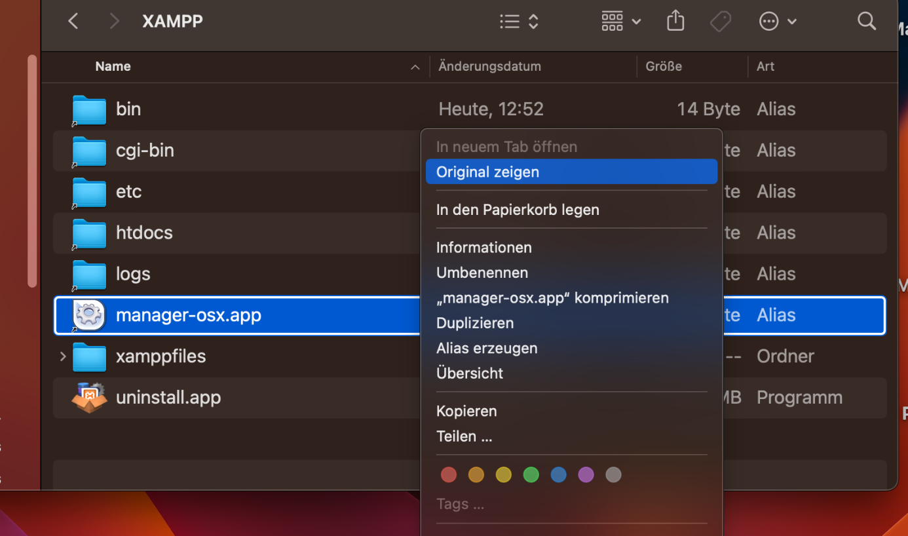
Task: Select the file name manager-osx.app
Action: click(189, 315)
